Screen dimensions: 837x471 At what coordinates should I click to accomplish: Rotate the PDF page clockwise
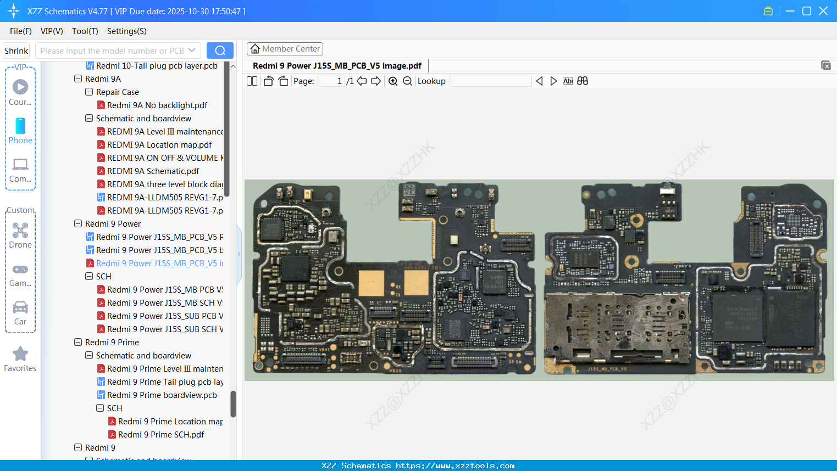[282, 81]
